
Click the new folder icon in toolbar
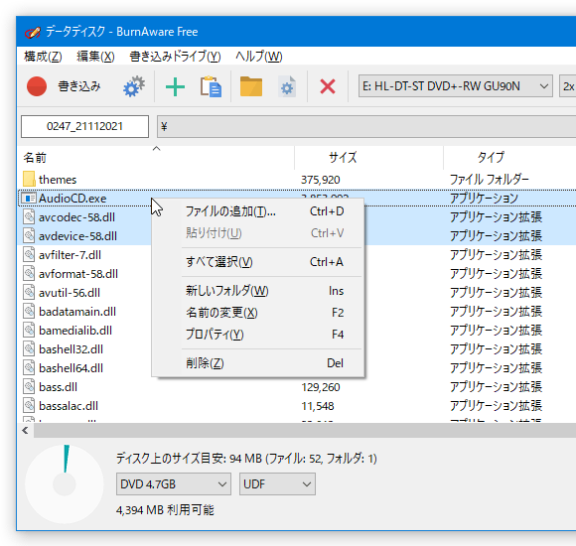tap(251, 86)
